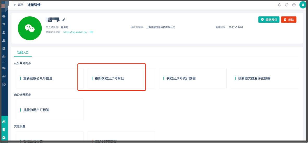308x143 pixels.
Task: Open the paper plane send icon
Action: [x=4, y=24]
